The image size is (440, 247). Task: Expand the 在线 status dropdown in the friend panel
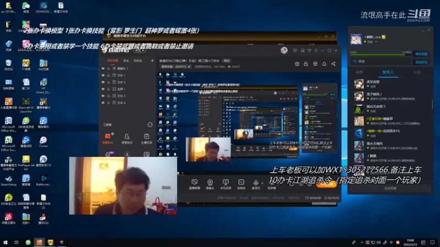pos(376,42)
